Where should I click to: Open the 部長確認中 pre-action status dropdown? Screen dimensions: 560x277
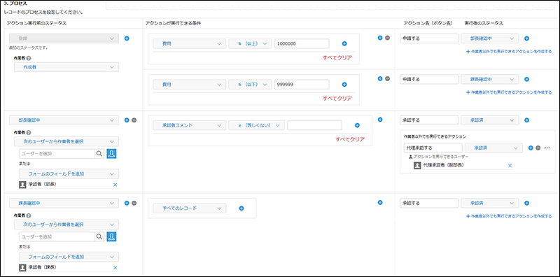coord(64,120)
